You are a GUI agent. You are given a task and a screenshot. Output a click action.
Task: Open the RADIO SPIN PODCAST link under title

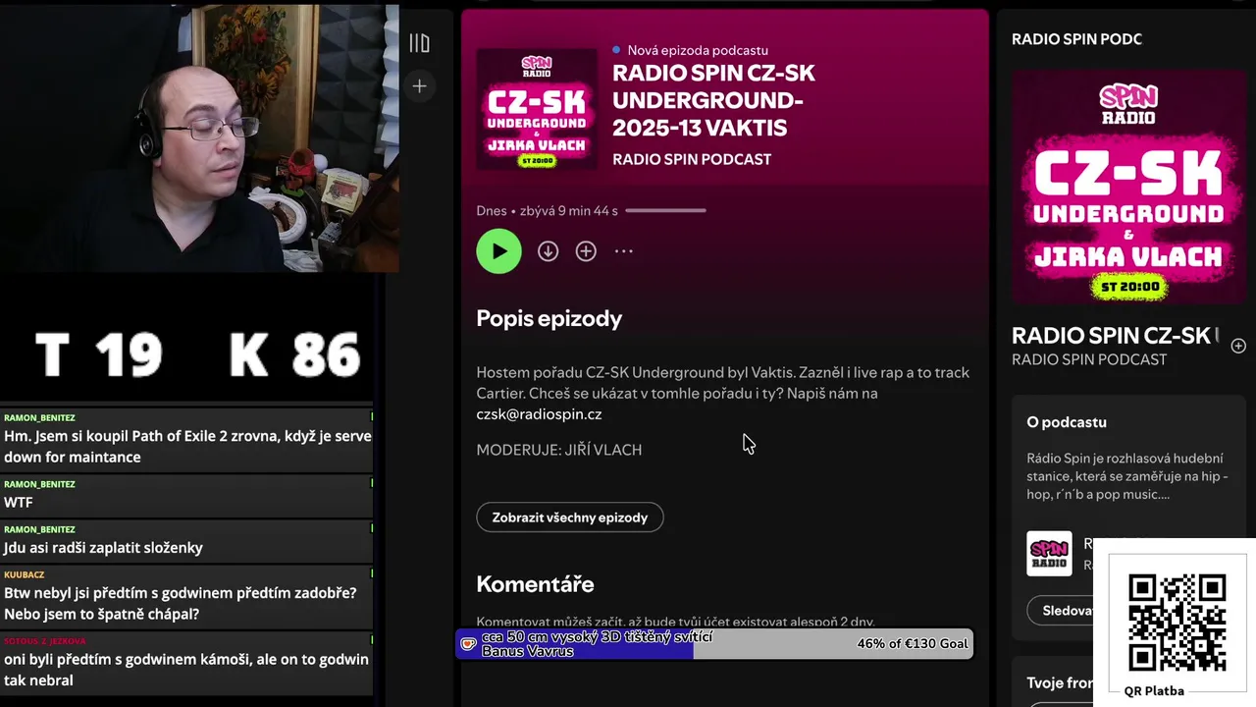click(x=692, y=159)
